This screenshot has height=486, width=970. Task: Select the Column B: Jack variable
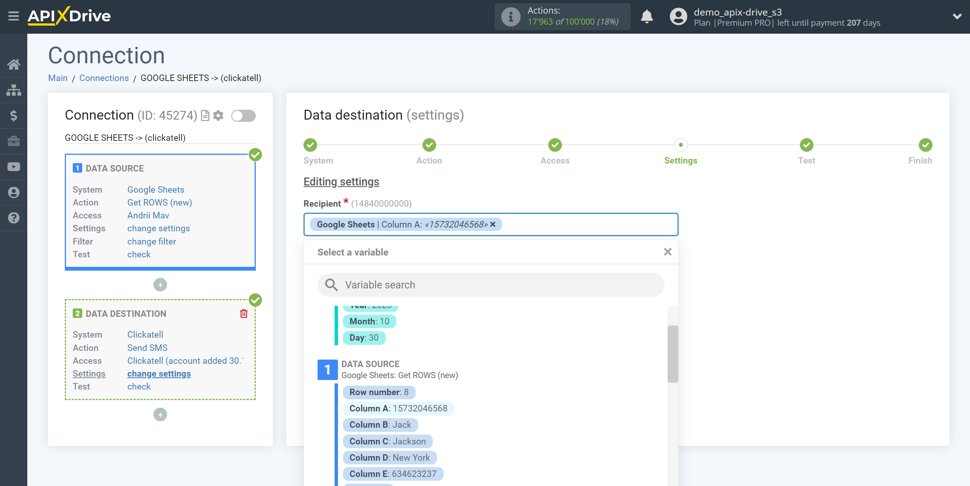point(380,425)
